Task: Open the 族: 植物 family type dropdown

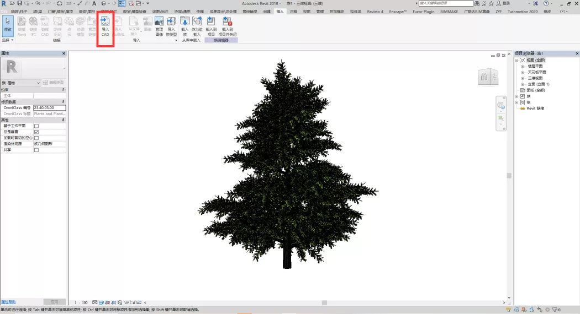Action: tap(21, 83)
